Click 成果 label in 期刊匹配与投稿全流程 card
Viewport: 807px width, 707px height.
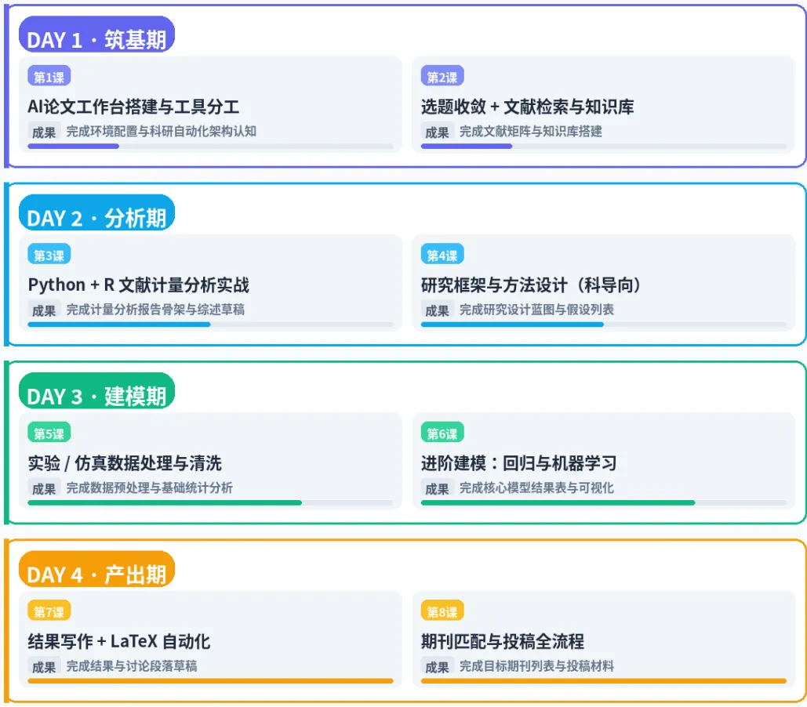click(x=437, y=667)
